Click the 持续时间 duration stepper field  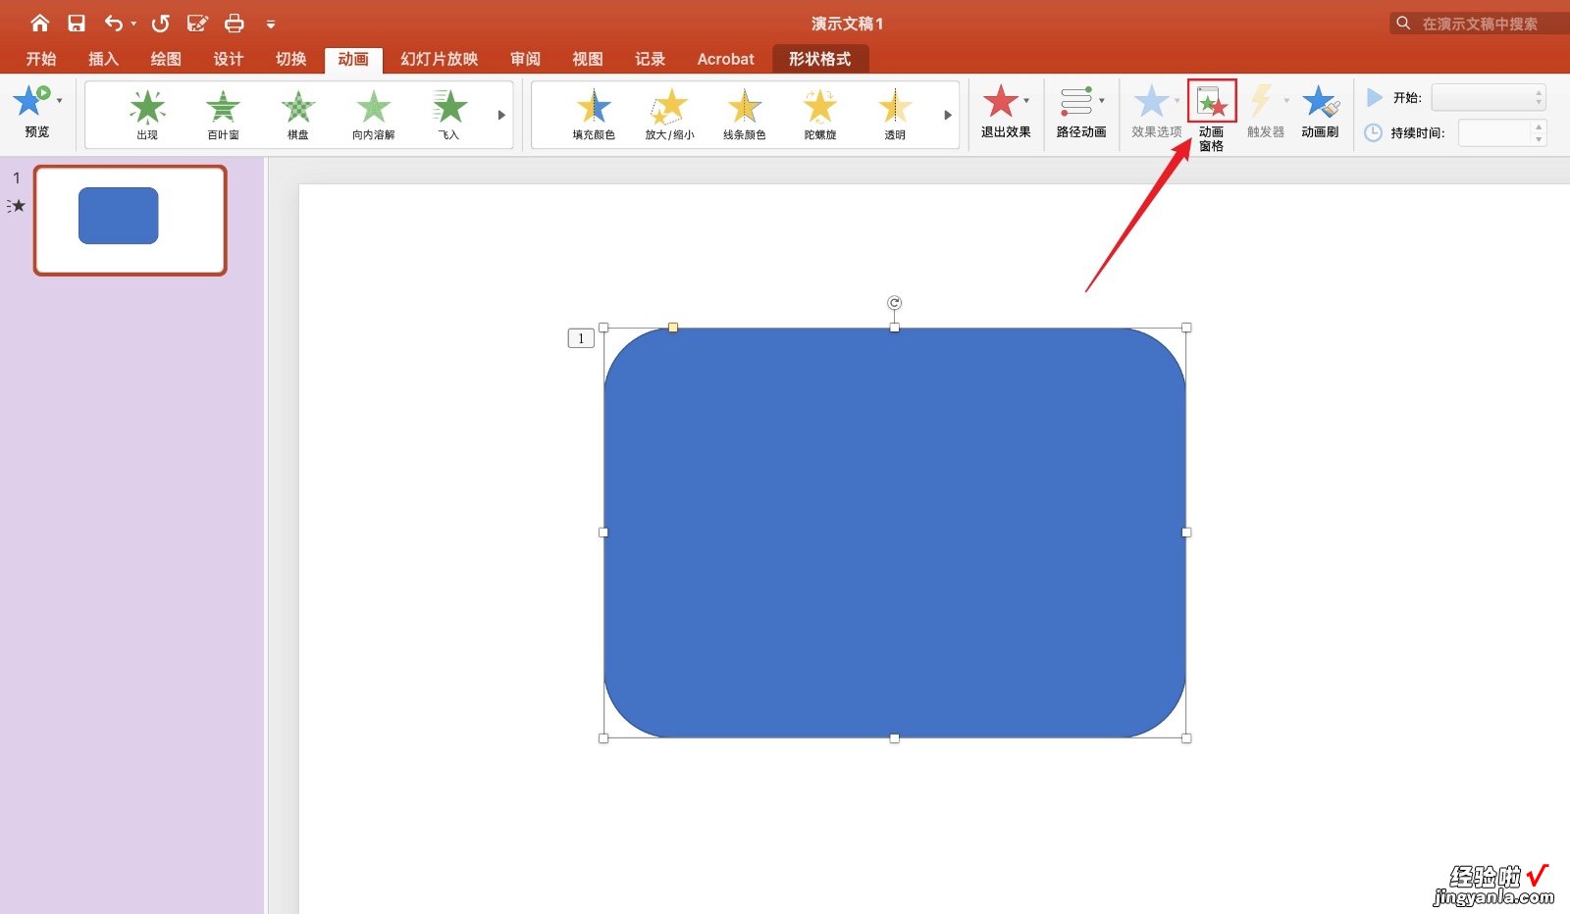click(x=1502, y=132)
